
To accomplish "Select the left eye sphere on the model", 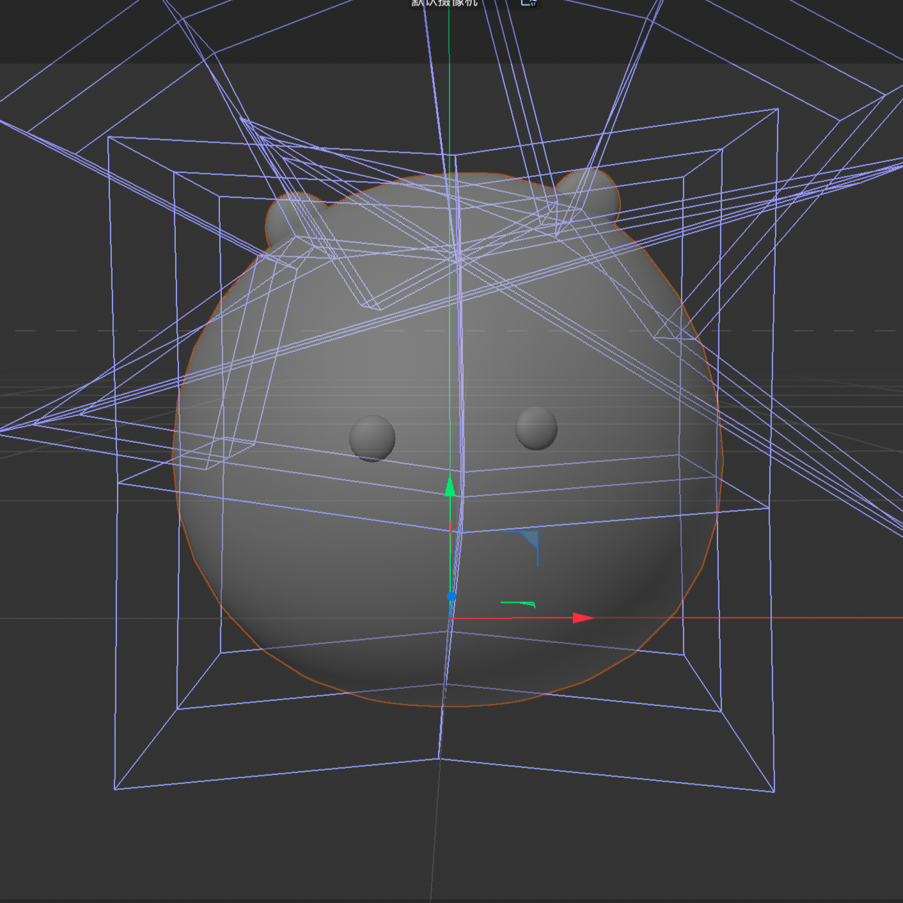I will tap(372, 438).
